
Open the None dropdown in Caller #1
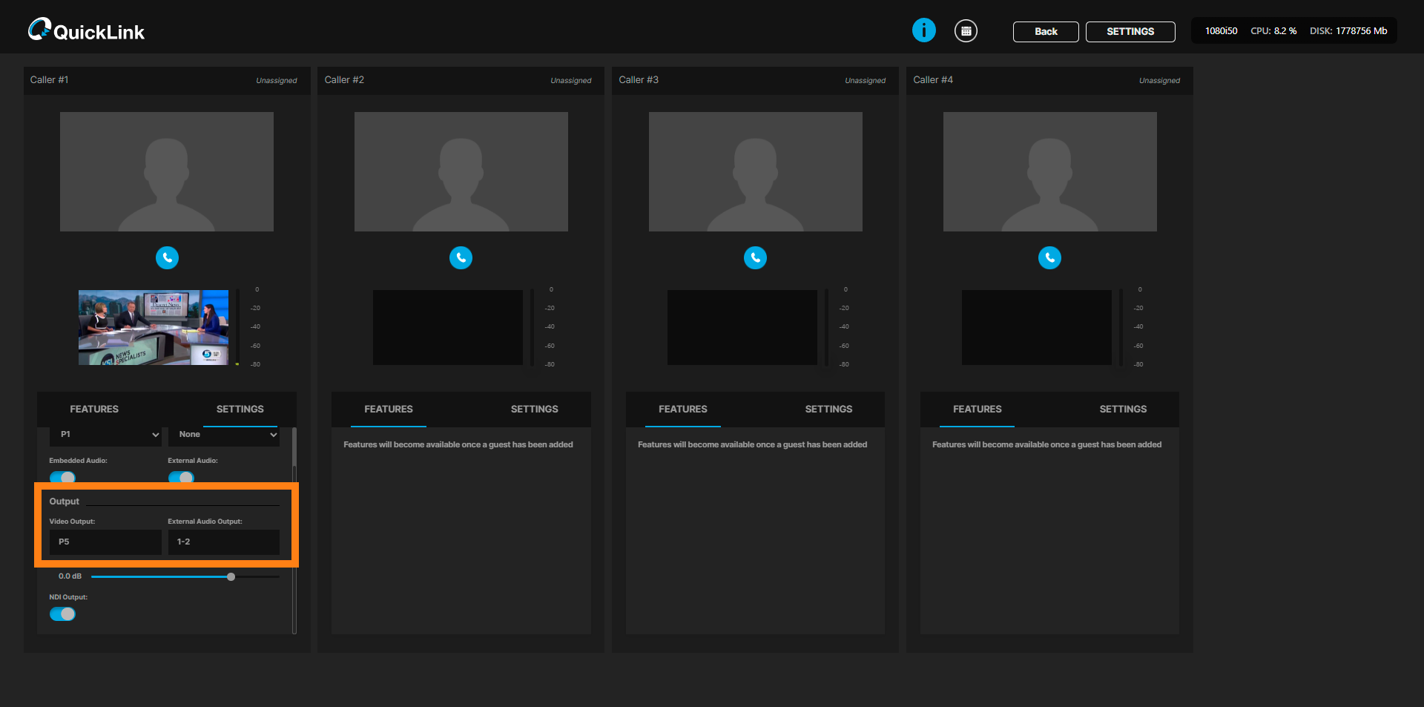coord(224,435)
